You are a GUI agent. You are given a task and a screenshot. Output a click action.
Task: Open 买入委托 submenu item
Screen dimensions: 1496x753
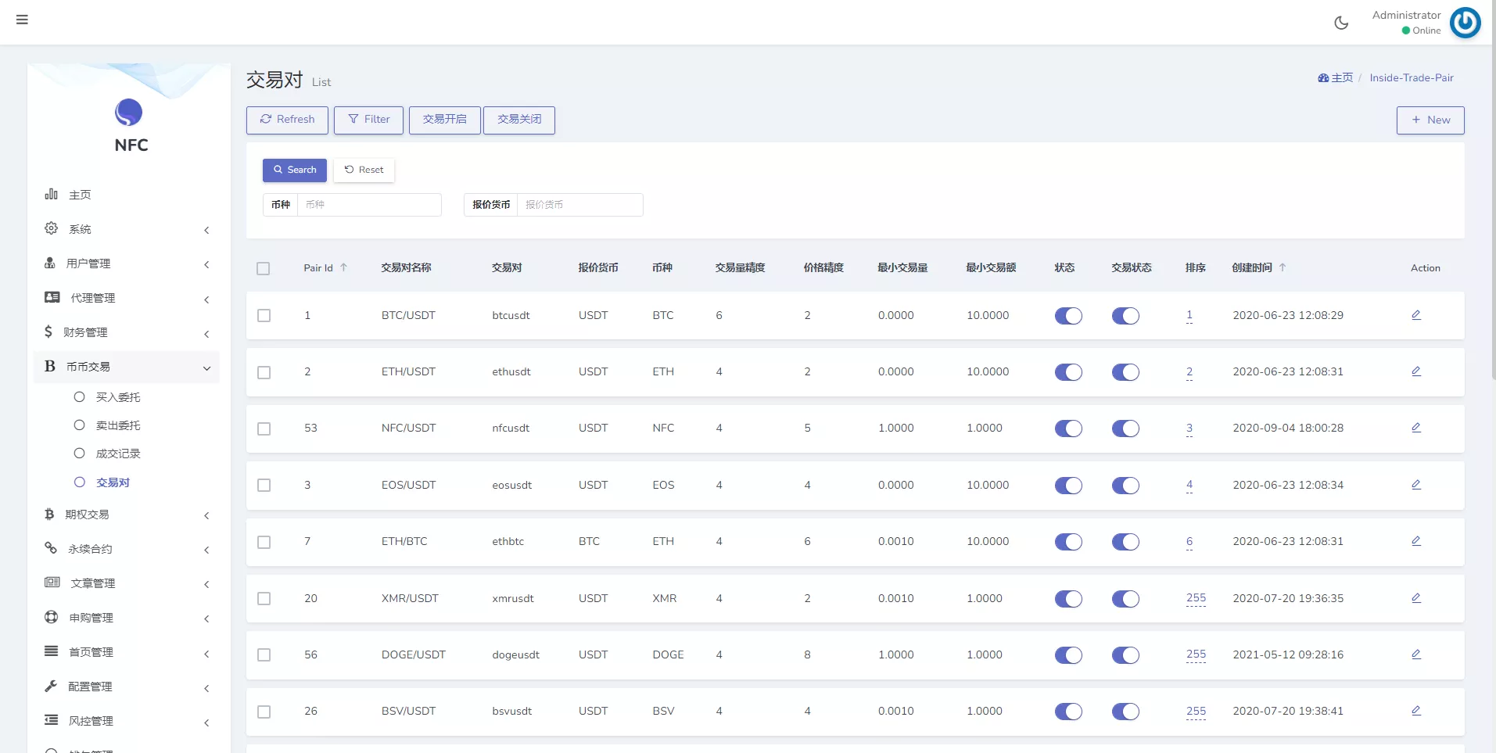pyautogui.click(x=118, y=397)
